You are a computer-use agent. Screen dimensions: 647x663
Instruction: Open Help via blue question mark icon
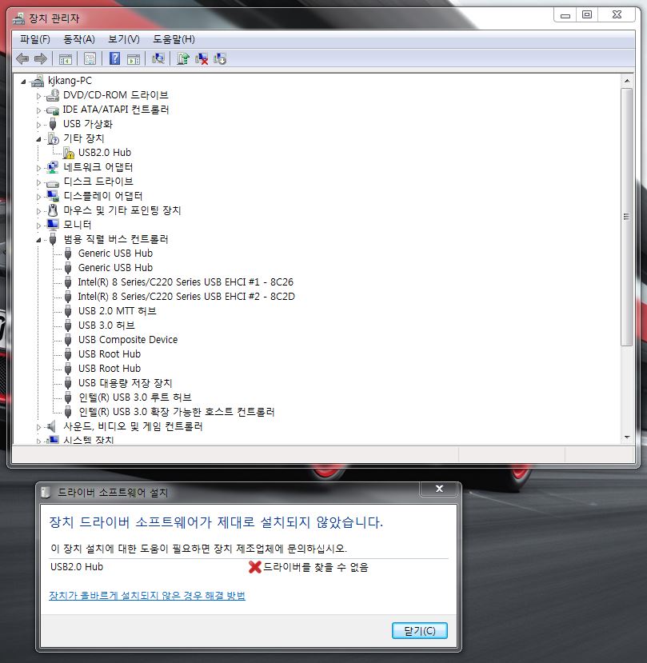(x=114, y=58)
